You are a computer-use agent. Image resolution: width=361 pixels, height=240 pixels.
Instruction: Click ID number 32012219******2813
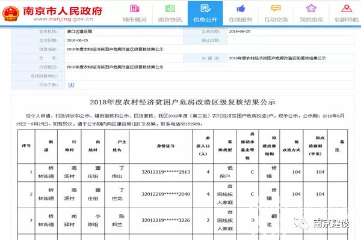pyautogui.click(x=165, y=172)
